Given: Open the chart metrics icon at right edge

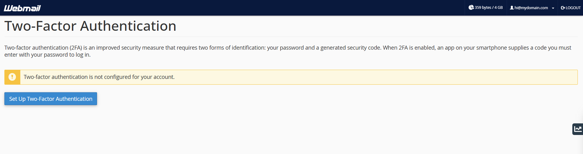Looking at the screenshot, I should tap(578, 129).
